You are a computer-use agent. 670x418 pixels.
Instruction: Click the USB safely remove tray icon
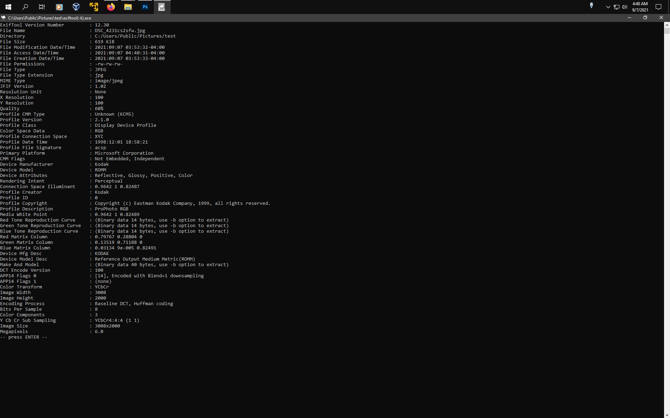591,6
